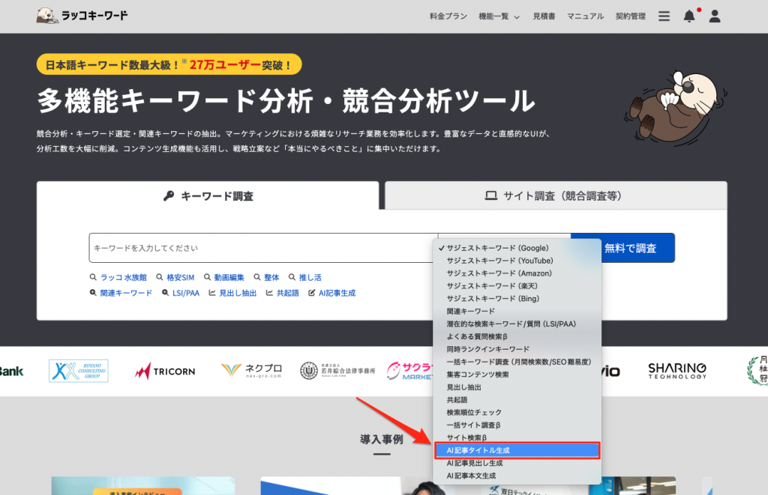Switch to the サイト調査（競合調査等）tab
The width and height of the screenshot is (768, 495).
[555, 196]
